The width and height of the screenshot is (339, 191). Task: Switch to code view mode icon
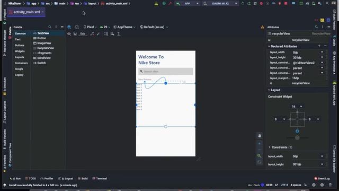(316, 20)
